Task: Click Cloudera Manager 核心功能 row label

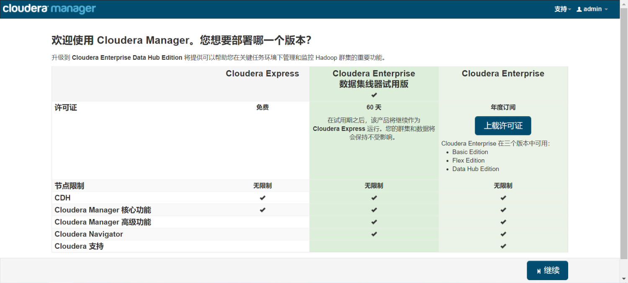Action: (x=103, y=210)
